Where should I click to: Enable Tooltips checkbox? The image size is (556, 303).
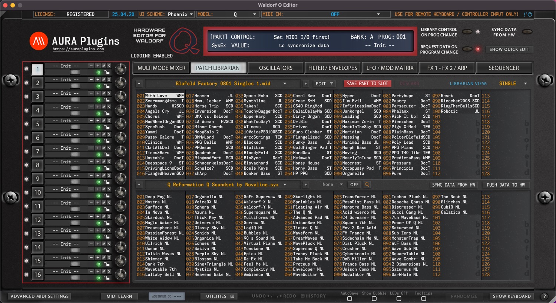pos(424,299)
